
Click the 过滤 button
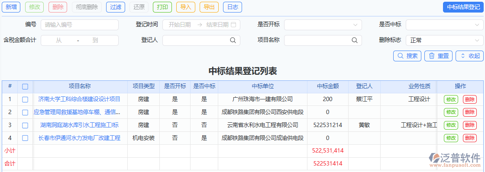[116, 7]
